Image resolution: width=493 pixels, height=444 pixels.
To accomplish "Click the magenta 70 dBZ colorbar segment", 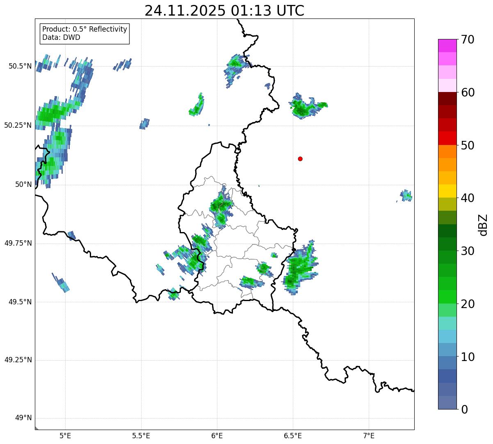I will pos(447,46).
